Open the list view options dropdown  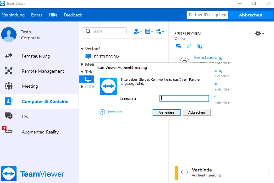pos(149,31)
